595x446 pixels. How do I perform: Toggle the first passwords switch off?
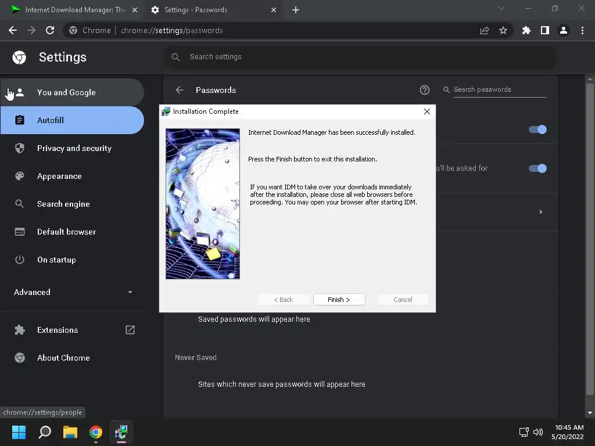(x=537, y=130)
